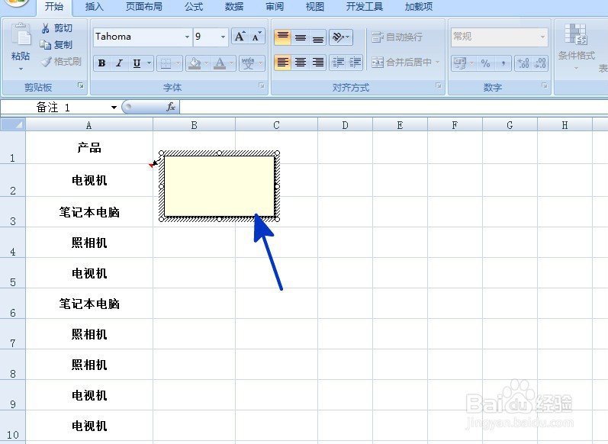
Task: Open the alignment (对齐方式) dialog launcher
Action: (x=439, y=85)
